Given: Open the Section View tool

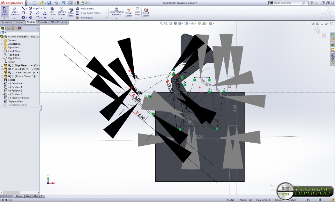Looking at the screenshot, I should pyautogui.click(x=175, y=23).
